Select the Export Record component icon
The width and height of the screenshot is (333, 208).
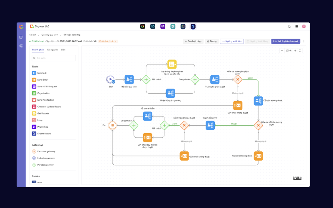pyautogui.click(x=34, y=134)
